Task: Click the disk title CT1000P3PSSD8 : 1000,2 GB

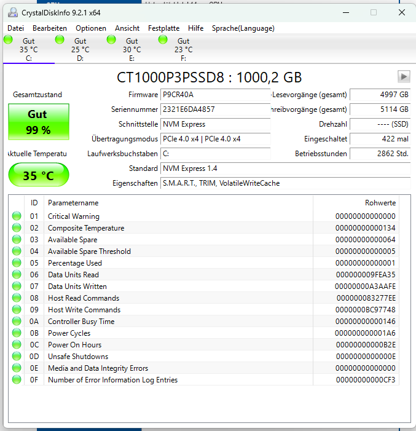Action: click(x=209, y=77)
